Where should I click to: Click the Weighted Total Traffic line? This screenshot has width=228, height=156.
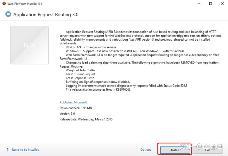point(81,70)
